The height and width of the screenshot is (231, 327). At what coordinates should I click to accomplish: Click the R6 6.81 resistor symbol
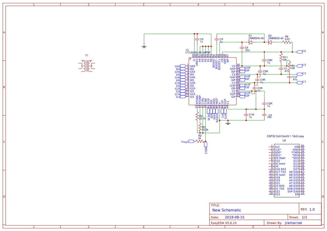286,42
